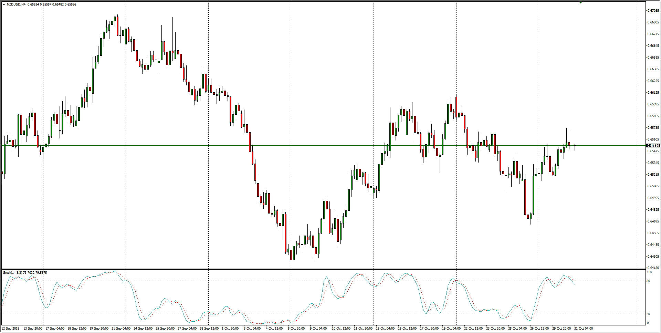The height and width of the screenshot is (333, 661).
Task: Click the 0.65995 price axis label
Action: point(653,104)
